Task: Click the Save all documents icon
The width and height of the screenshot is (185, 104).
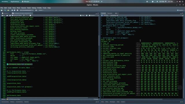Action: pyautogui.click(x=14, y=10)
